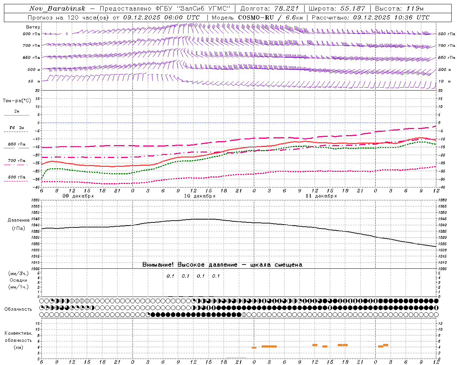This screenshot has height=365, width=457.
Task: Click the '2м' temperature legend entry
Action: pyautogui.click(x=17, y=111)
